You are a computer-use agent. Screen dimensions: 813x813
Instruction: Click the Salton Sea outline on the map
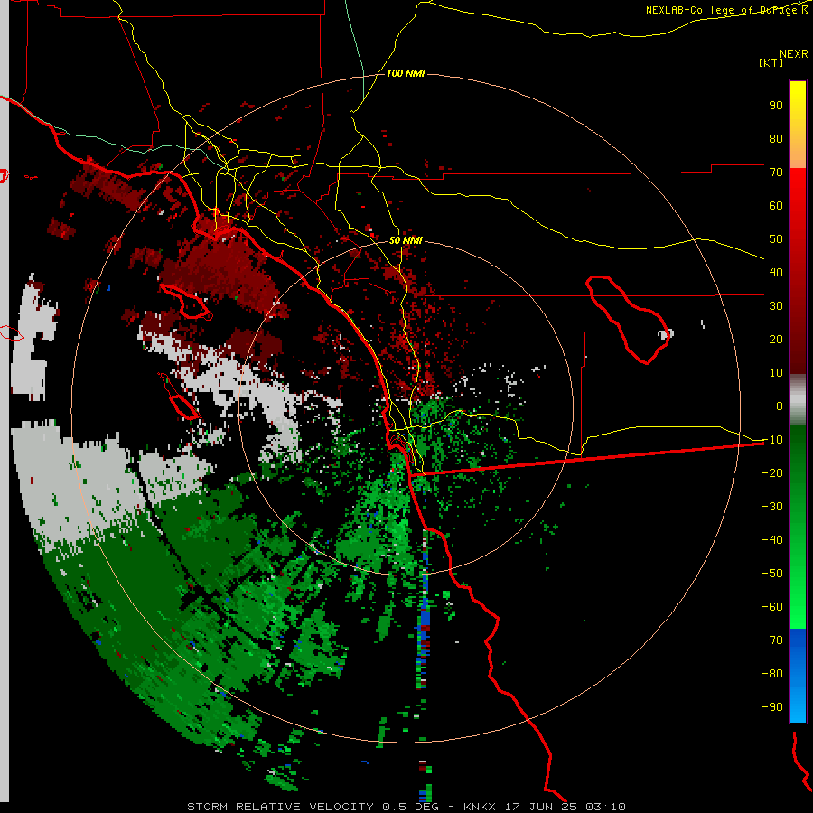coord(629,320)
